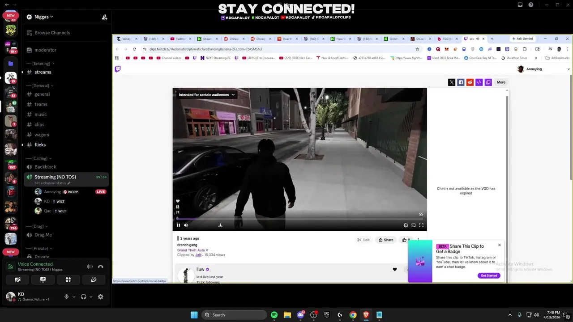Bookmark page with the star icon
Viewport: 573px width, 322px height.
417,49
